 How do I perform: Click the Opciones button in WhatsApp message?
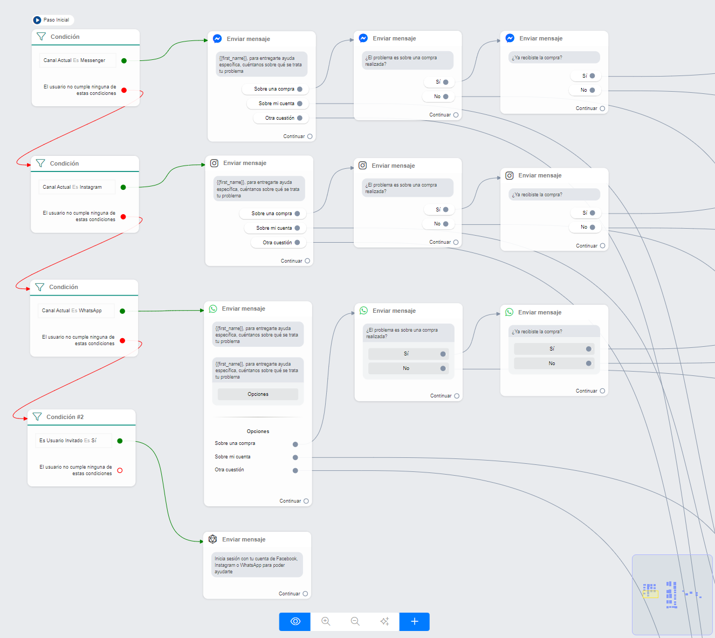258,394
